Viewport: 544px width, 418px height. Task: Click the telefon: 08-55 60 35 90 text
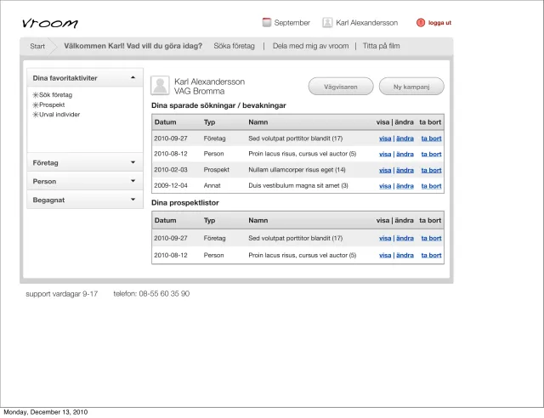(151, 294)
